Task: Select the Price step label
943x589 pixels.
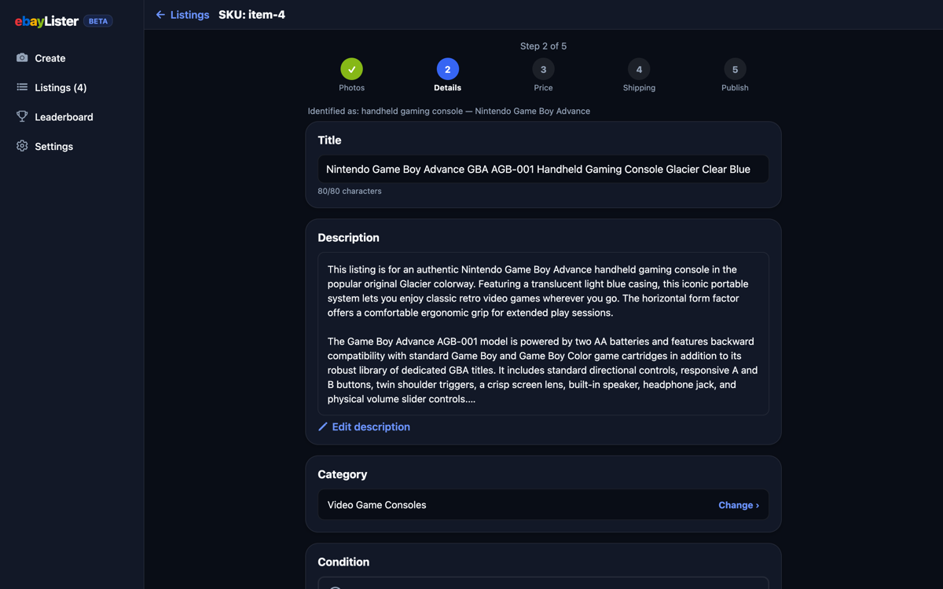Action: coord(543,88)
